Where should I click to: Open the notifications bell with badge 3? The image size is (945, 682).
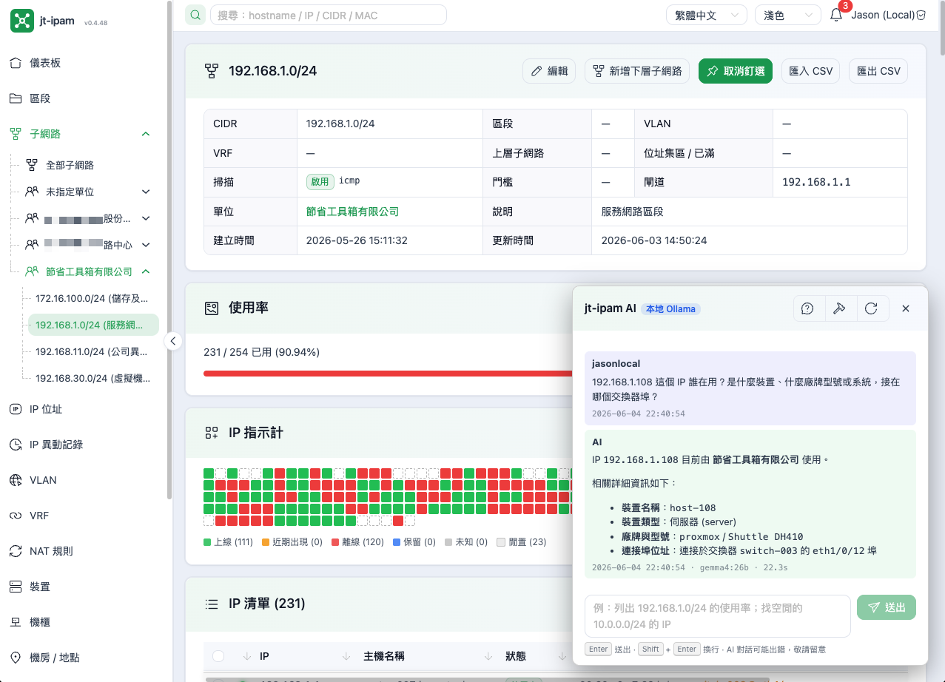836,15
